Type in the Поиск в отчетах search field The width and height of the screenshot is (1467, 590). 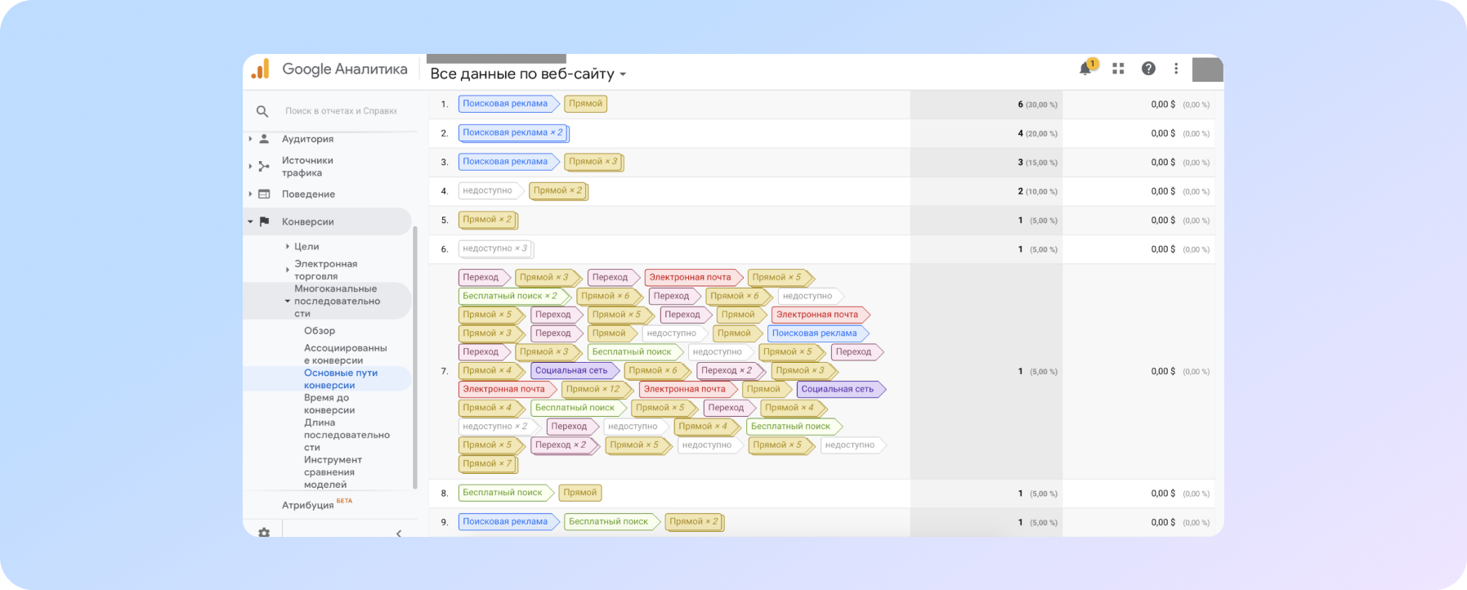coord(340,111)
